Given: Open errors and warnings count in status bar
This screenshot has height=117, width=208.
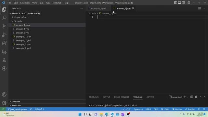Looking at the screenshot, I should [x=40, y=109].
